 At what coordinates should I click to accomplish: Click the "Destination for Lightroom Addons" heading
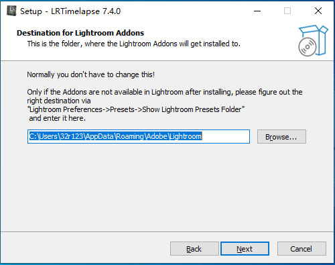(80, 33)
